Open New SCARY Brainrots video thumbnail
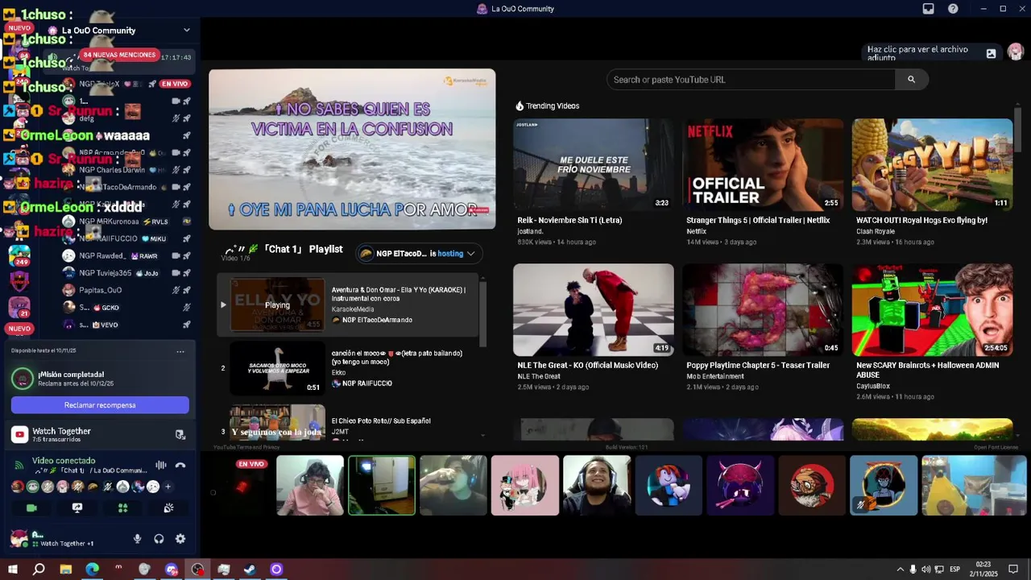The width and height of the screenshot is (1031, 580). [x=932, y=309]
